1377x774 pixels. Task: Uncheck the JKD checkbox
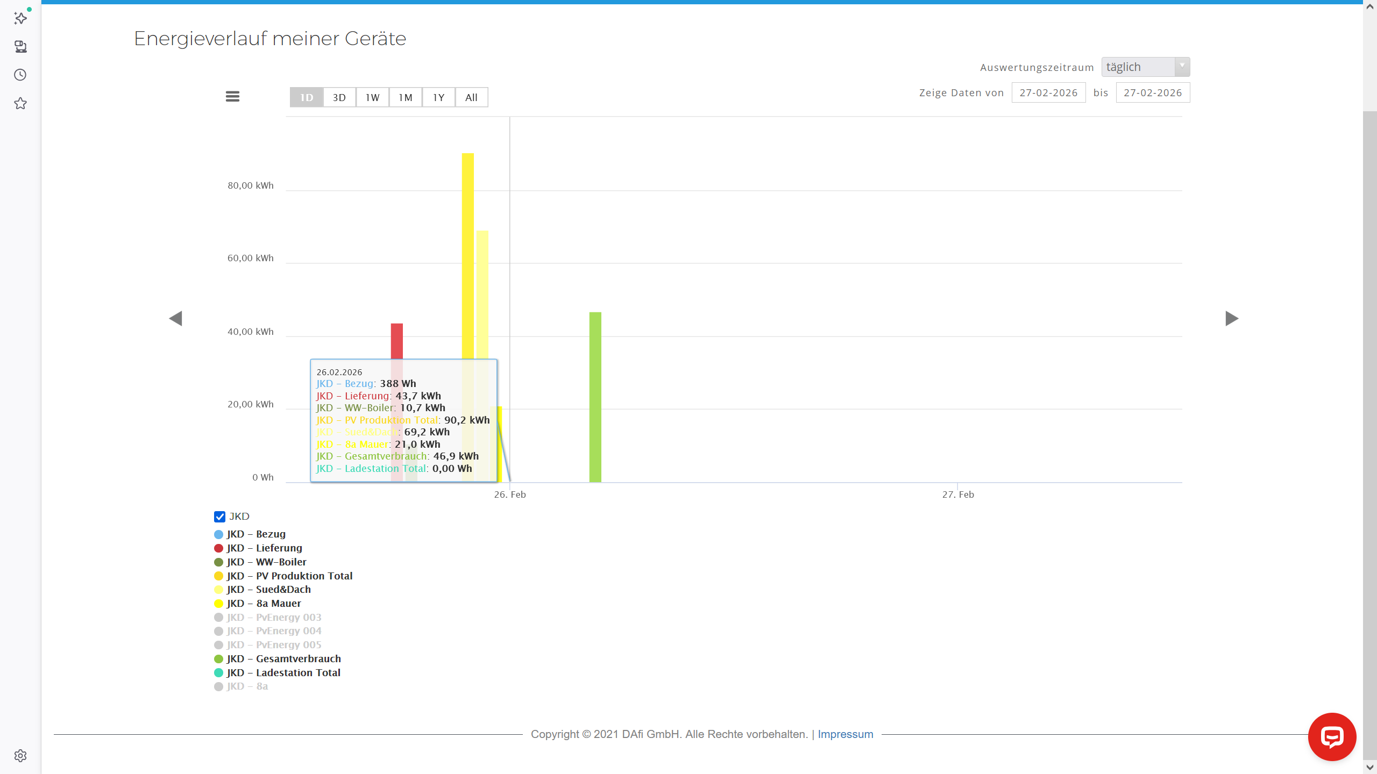219,517
